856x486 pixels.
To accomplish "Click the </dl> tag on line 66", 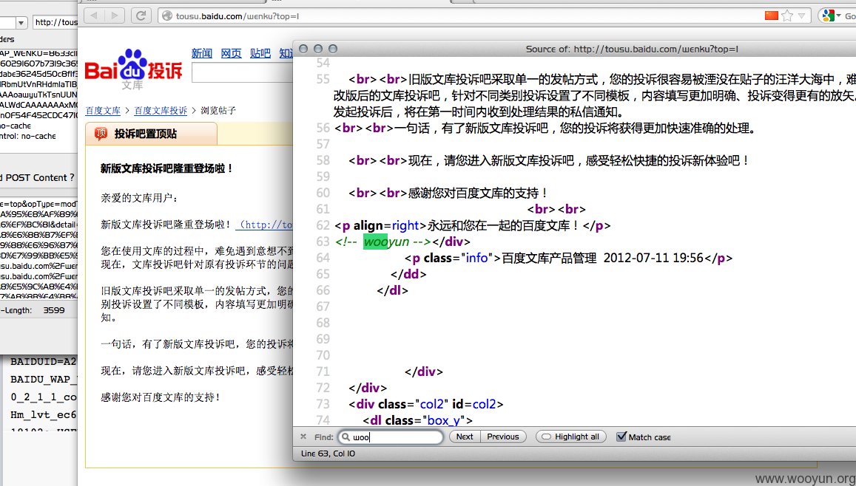I will point(393,290).
